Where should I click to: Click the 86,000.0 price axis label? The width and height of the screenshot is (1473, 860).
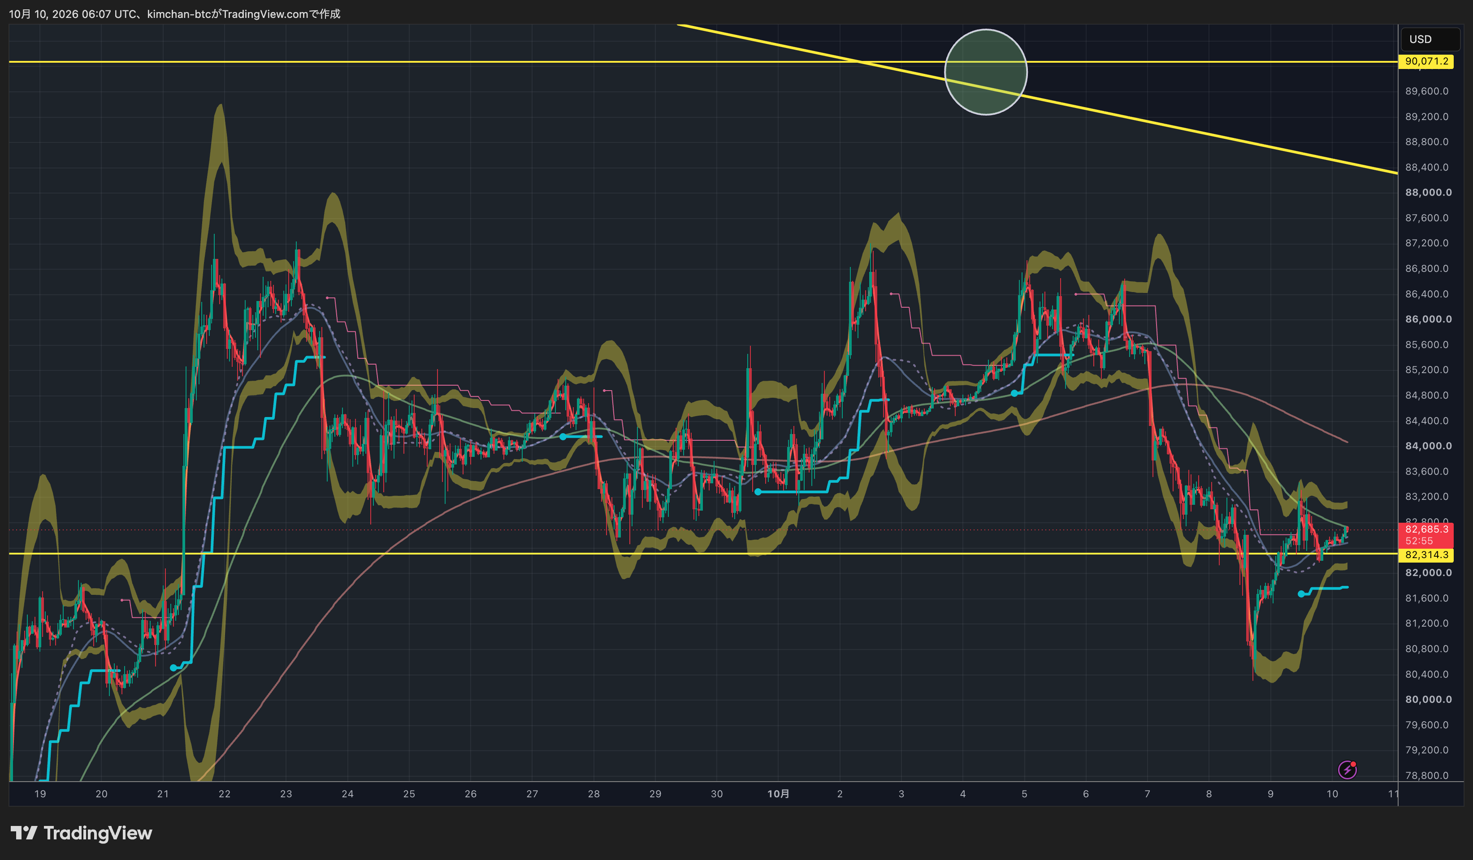coord(1428,319)
